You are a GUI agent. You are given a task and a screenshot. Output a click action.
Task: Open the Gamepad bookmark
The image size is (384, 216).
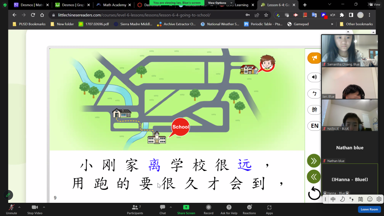pos(298,24)
